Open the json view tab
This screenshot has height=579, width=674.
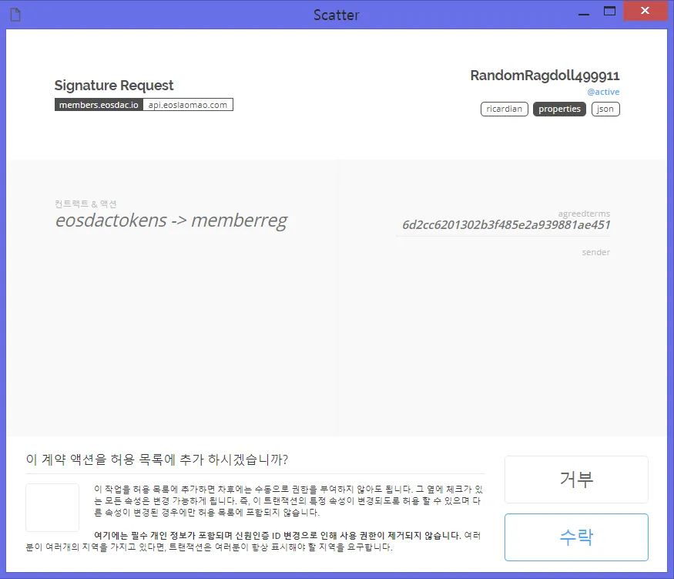[x=605, y=109]
